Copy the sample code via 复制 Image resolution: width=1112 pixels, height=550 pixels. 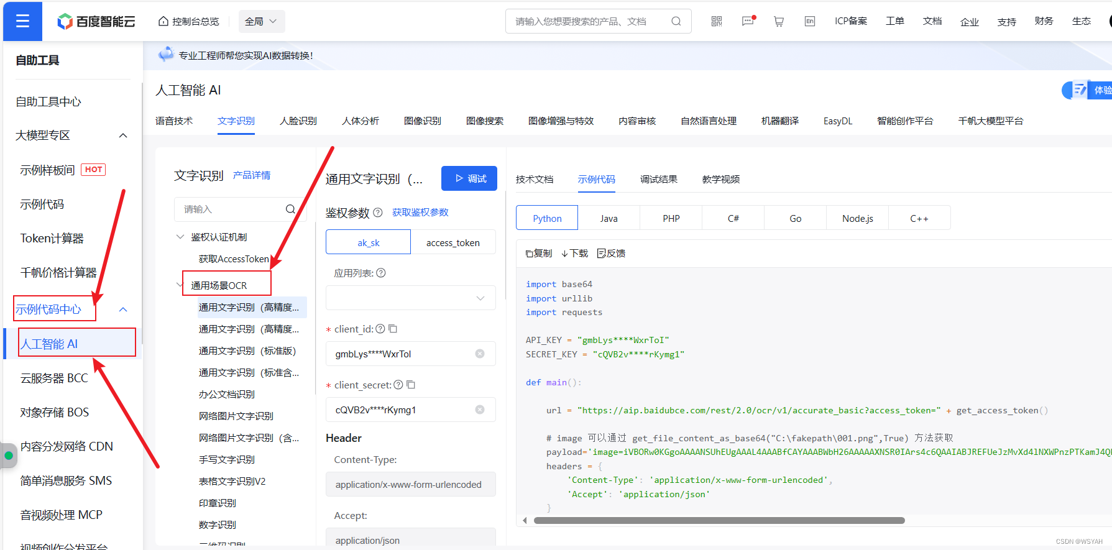tap(539, 254)
